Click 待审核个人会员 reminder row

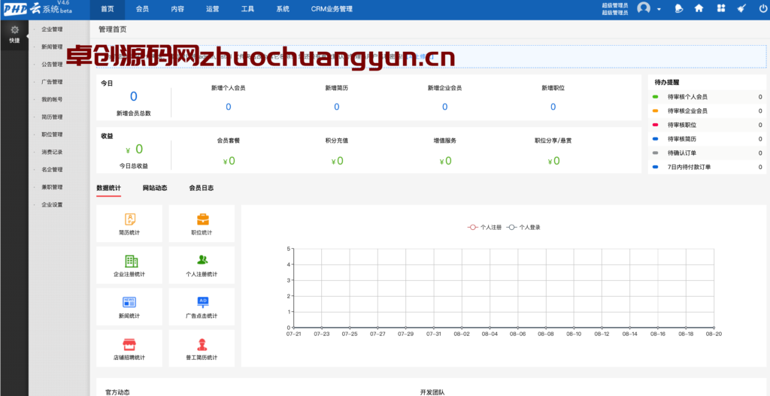point(707,97)
